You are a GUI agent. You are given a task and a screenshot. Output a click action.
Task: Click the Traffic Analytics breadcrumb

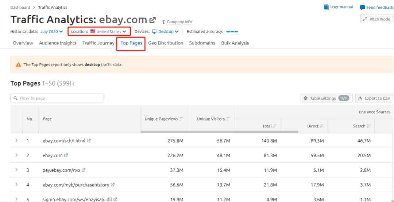(53, 8)
